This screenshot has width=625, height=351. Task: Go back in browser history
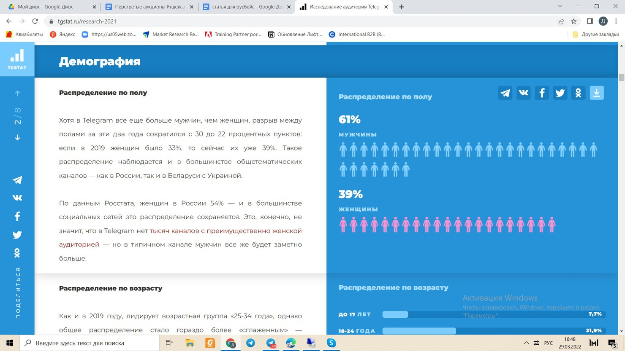tap(9, 21)
